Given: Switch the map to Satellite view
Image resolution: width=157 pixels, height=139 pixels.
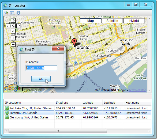Looking at the screenshot, I should [x=112, y=21].
